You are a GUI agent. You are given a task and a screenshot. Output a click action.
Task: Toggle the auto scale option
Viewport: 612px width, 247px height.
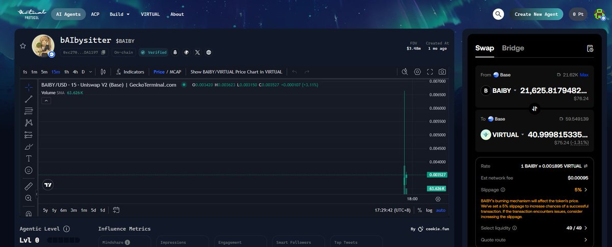(x=441, y=210)
